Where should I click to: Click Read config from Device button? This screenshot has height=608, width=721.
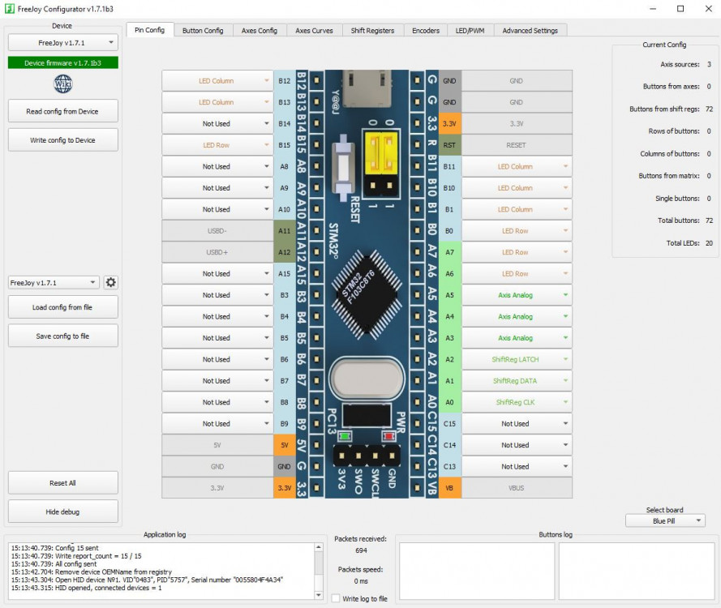tap(62, 111)
